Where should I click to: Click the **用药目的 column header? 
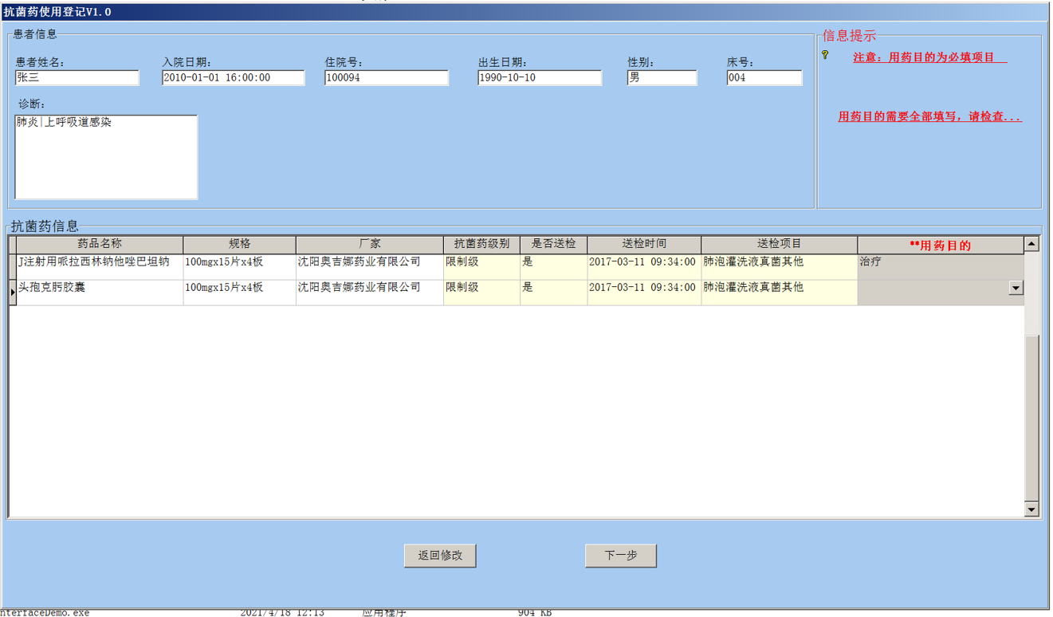click(941, 245)
